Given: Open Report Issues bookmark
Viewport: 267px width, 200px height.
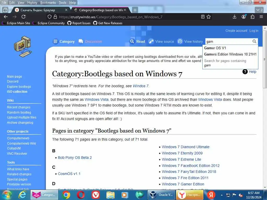Looking at the screenshot, I should point(79,23).
